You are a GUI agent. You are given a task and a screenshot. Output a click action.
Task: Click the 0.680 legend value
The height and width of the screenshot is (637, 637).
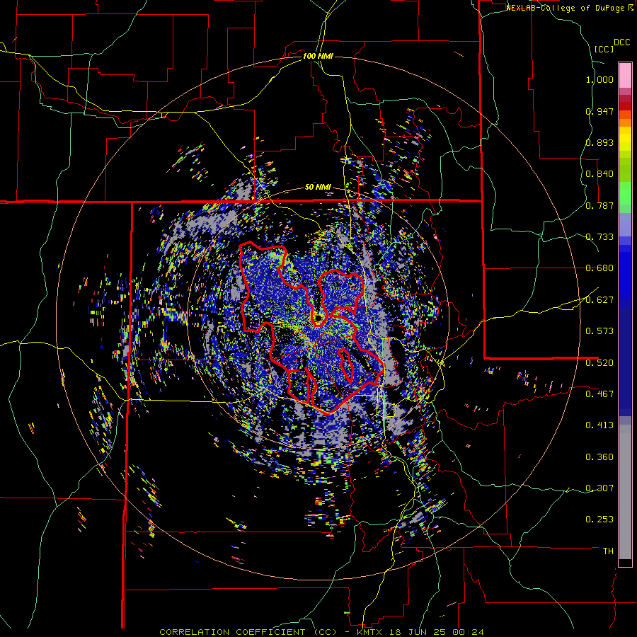[x=599, y=268]
